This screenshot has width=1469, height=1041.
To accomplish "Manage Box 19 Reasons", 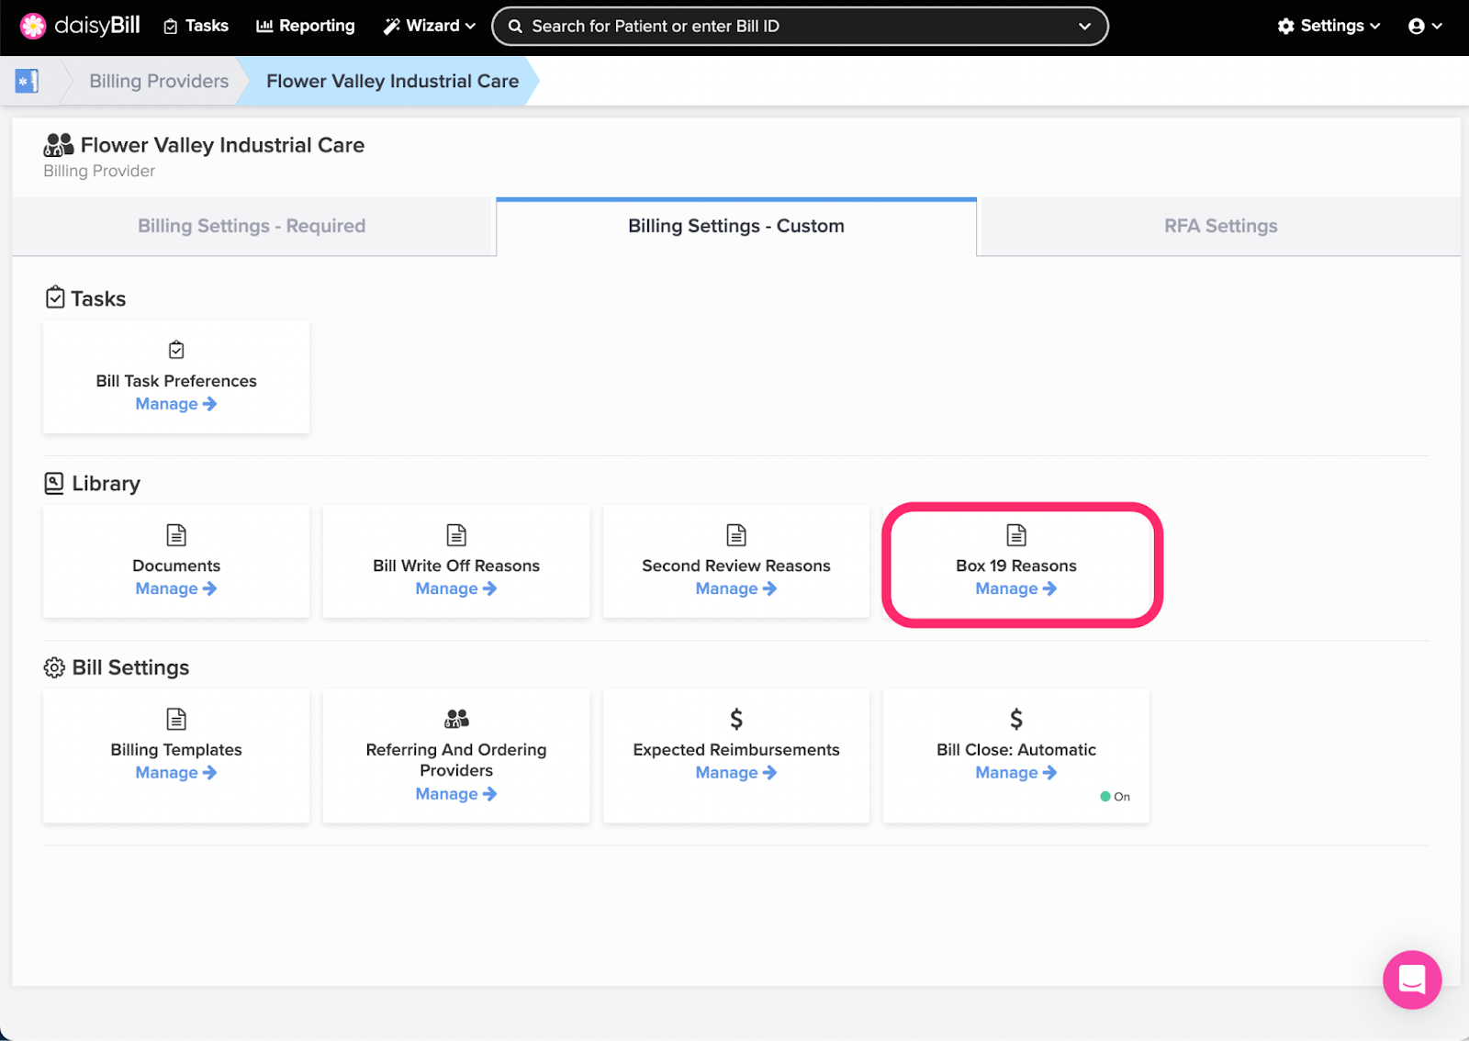I will 1016,588.
